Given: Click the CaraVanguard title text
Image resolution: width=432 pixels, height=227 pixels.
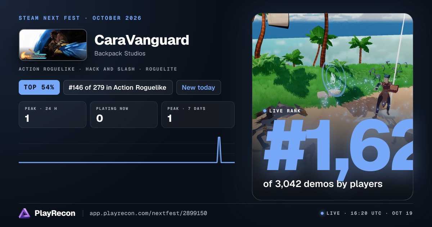Looking at the screenshot, I should 141,40.
